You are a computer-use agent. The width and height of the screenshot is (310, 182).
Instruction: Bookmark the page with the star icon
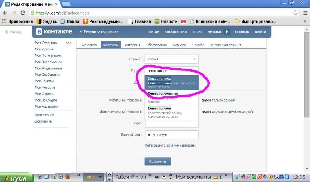(x=295, y=13)
